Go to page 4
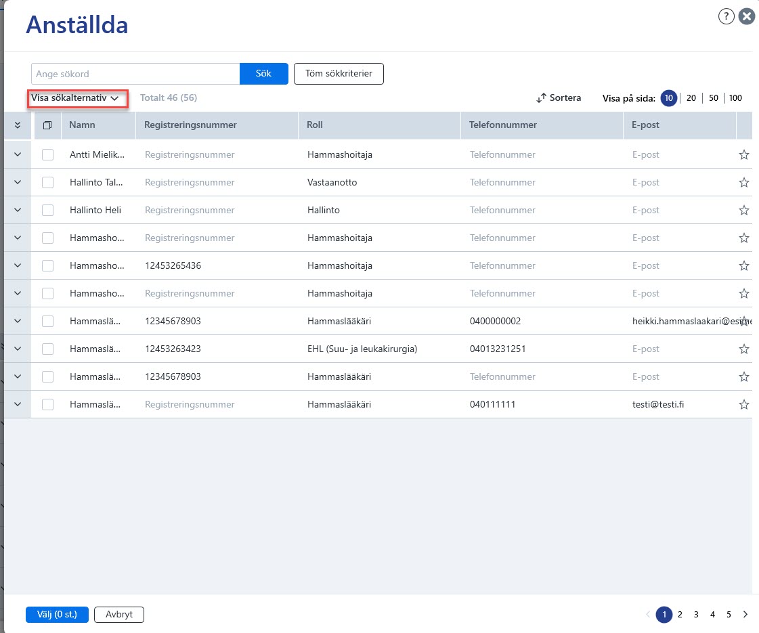The width and height of the screenshot is (759, 633). (712, 615)
